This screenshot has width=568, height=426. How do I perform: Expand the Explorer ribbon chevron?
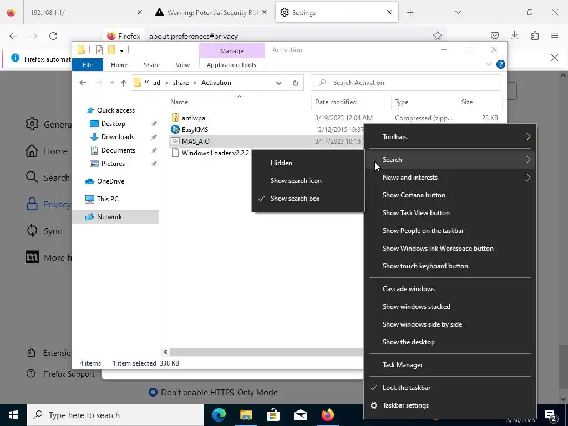click(x=488, y=64)
